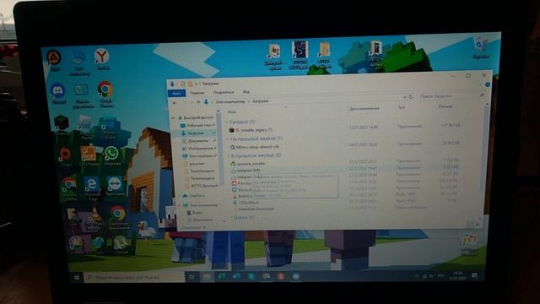Open the orange Foxit Reader desktop shortcut
The width and height of the screenshot is (540, 304).
[89, 155]
